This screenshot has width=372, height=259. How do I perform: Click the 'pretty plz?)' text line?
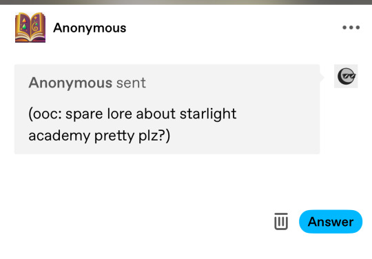pos(132,136)
